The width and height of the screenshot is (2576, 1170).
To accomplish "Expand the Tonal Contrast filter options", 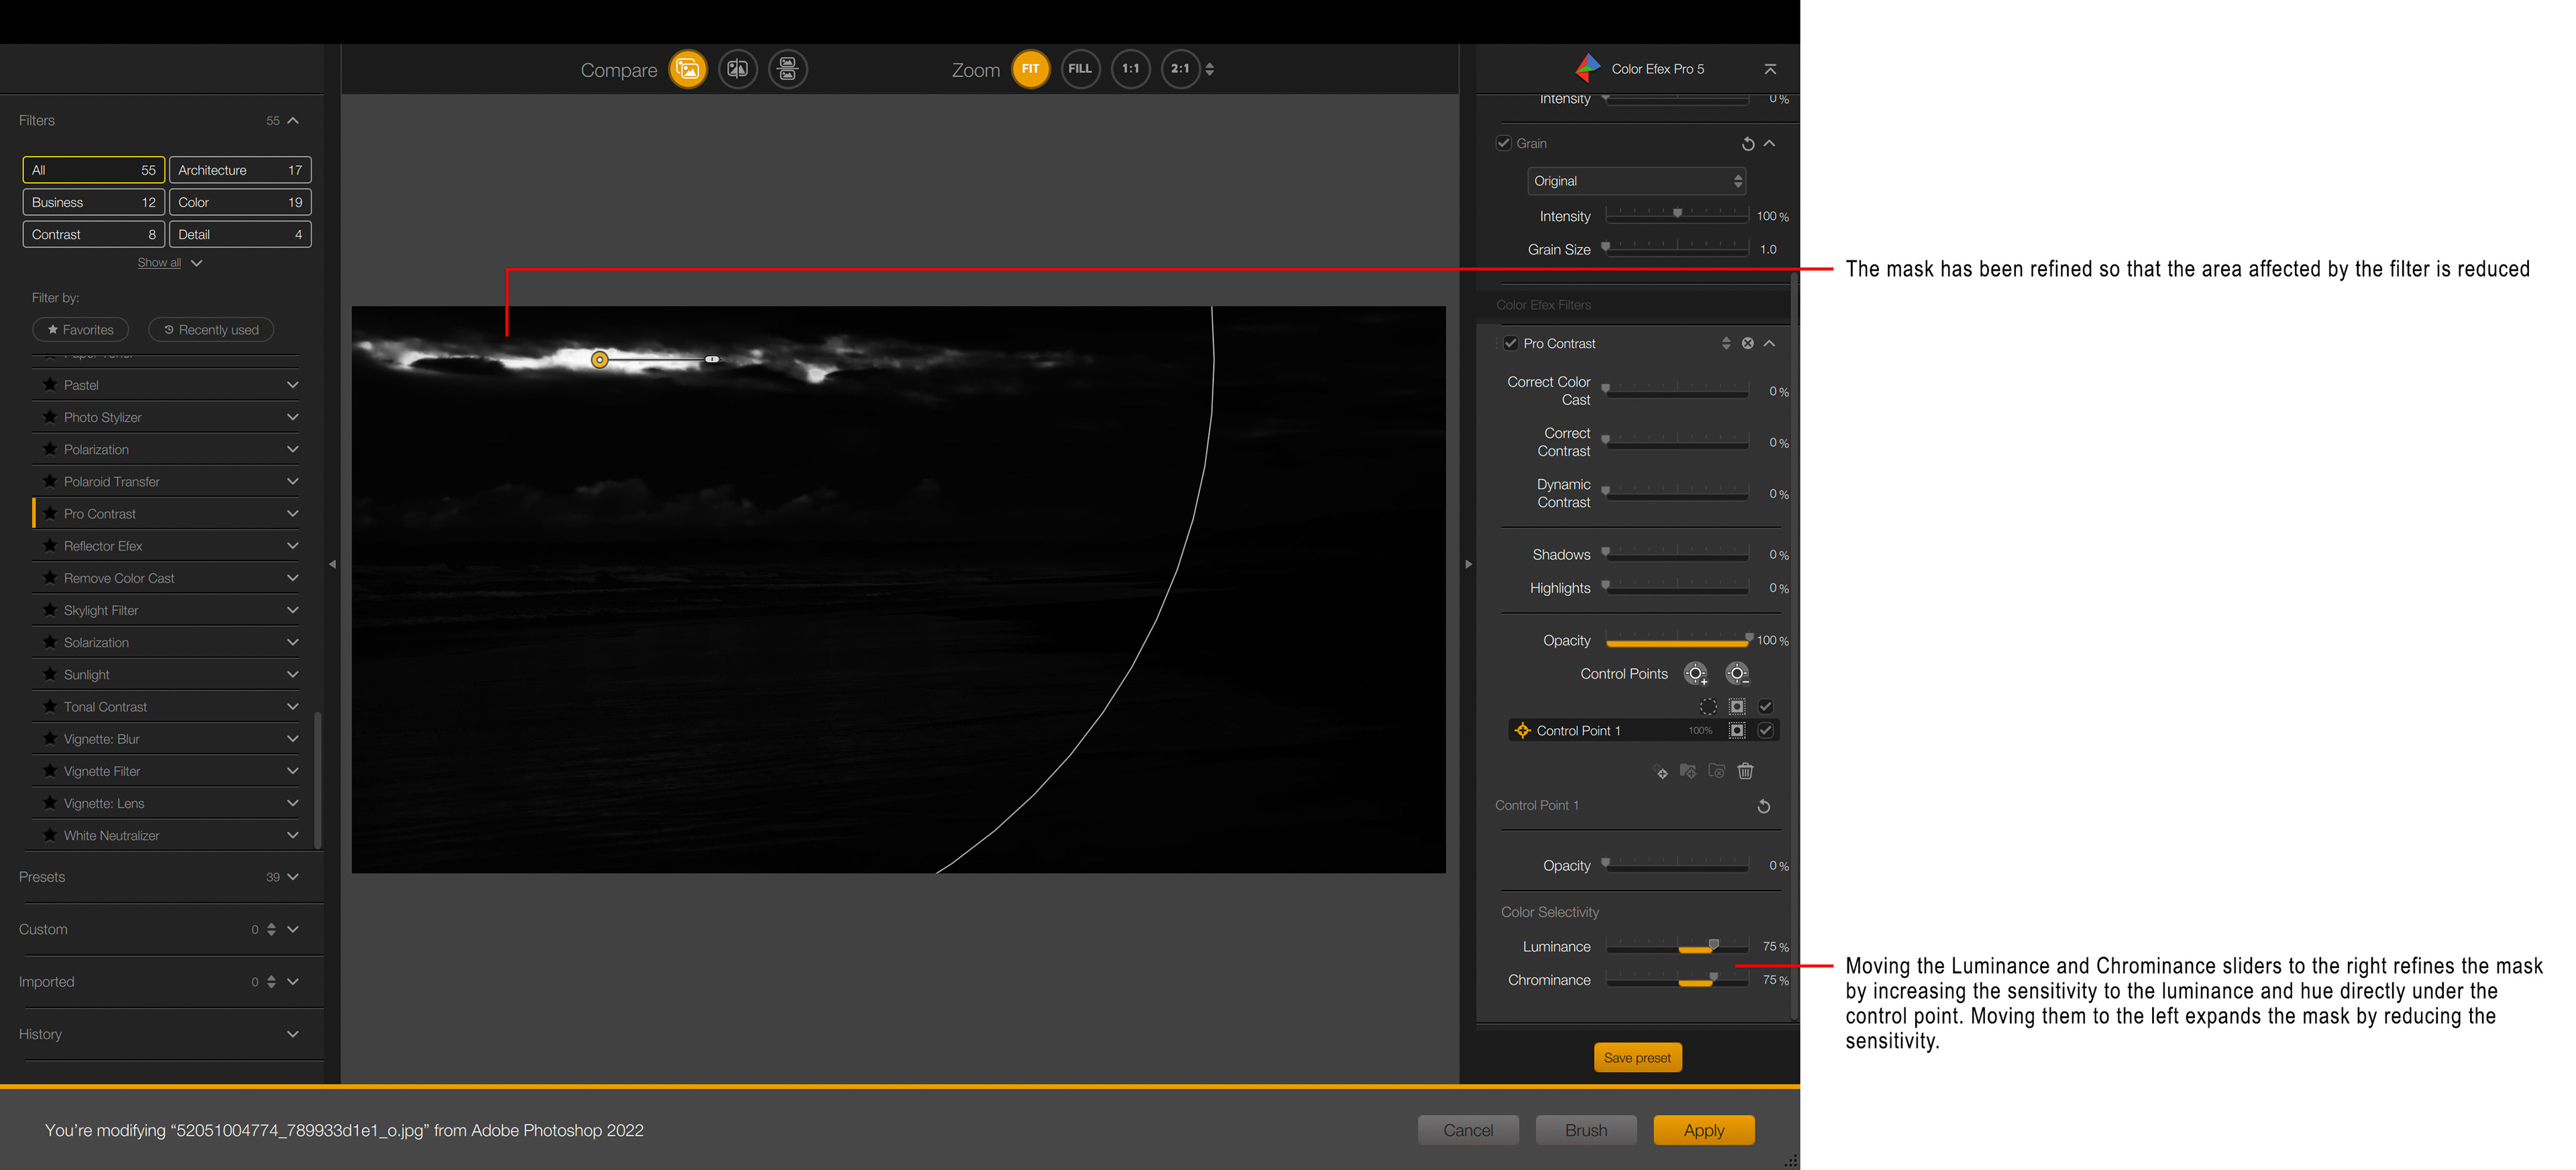I will coord(292,707).
